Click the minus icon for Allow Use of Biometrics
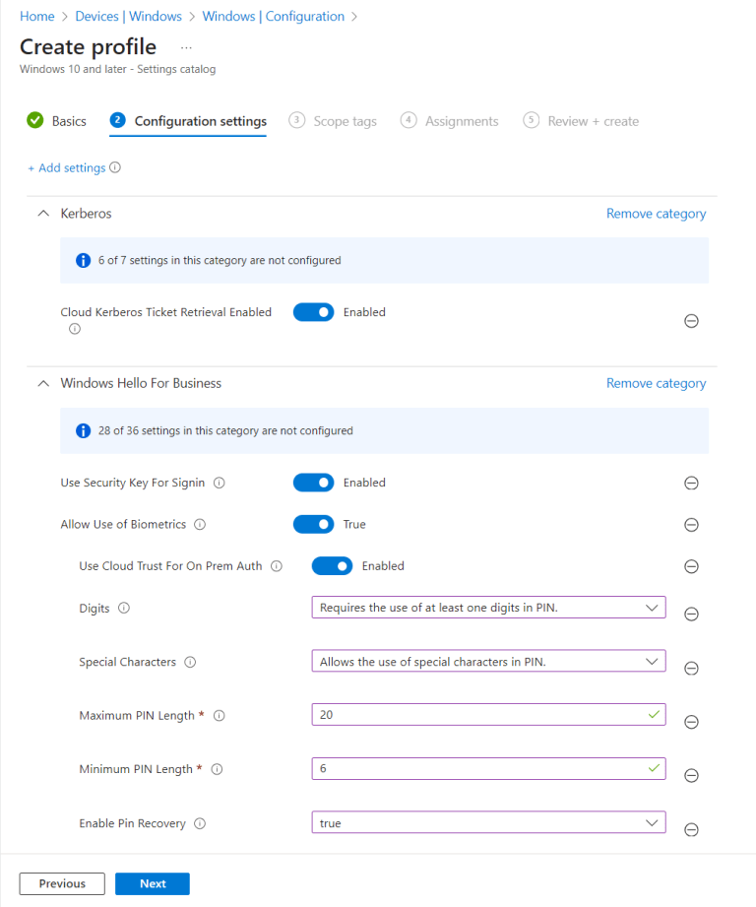This screenshot has width=756, height=907. tap(691, 525)
